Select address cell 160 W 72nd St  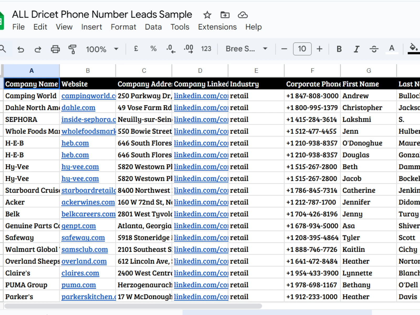coord(144,202)
